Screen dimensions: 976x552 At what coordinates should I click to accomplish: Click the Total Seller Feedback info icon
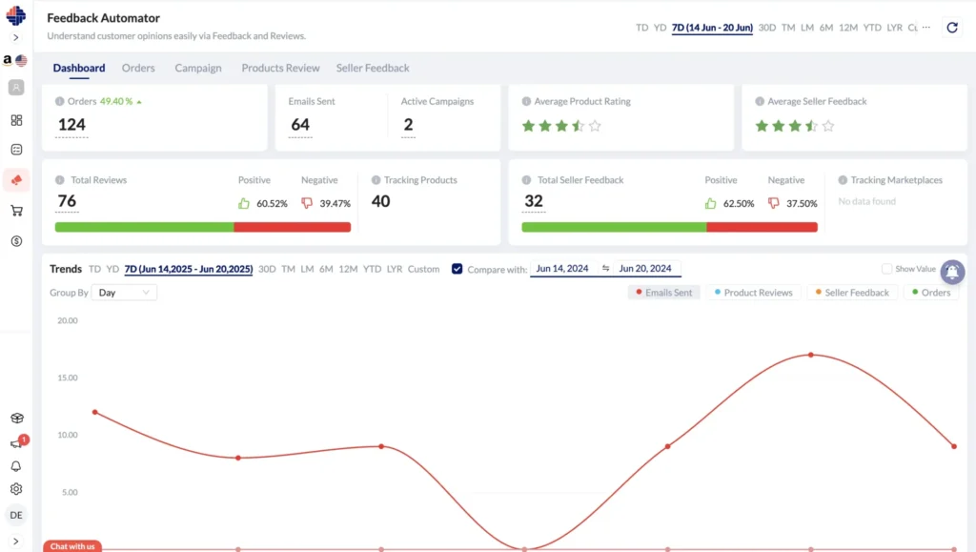526,180
